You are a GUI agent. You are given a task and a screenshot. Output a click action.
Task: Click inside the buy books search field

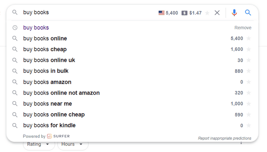(88, 13)
